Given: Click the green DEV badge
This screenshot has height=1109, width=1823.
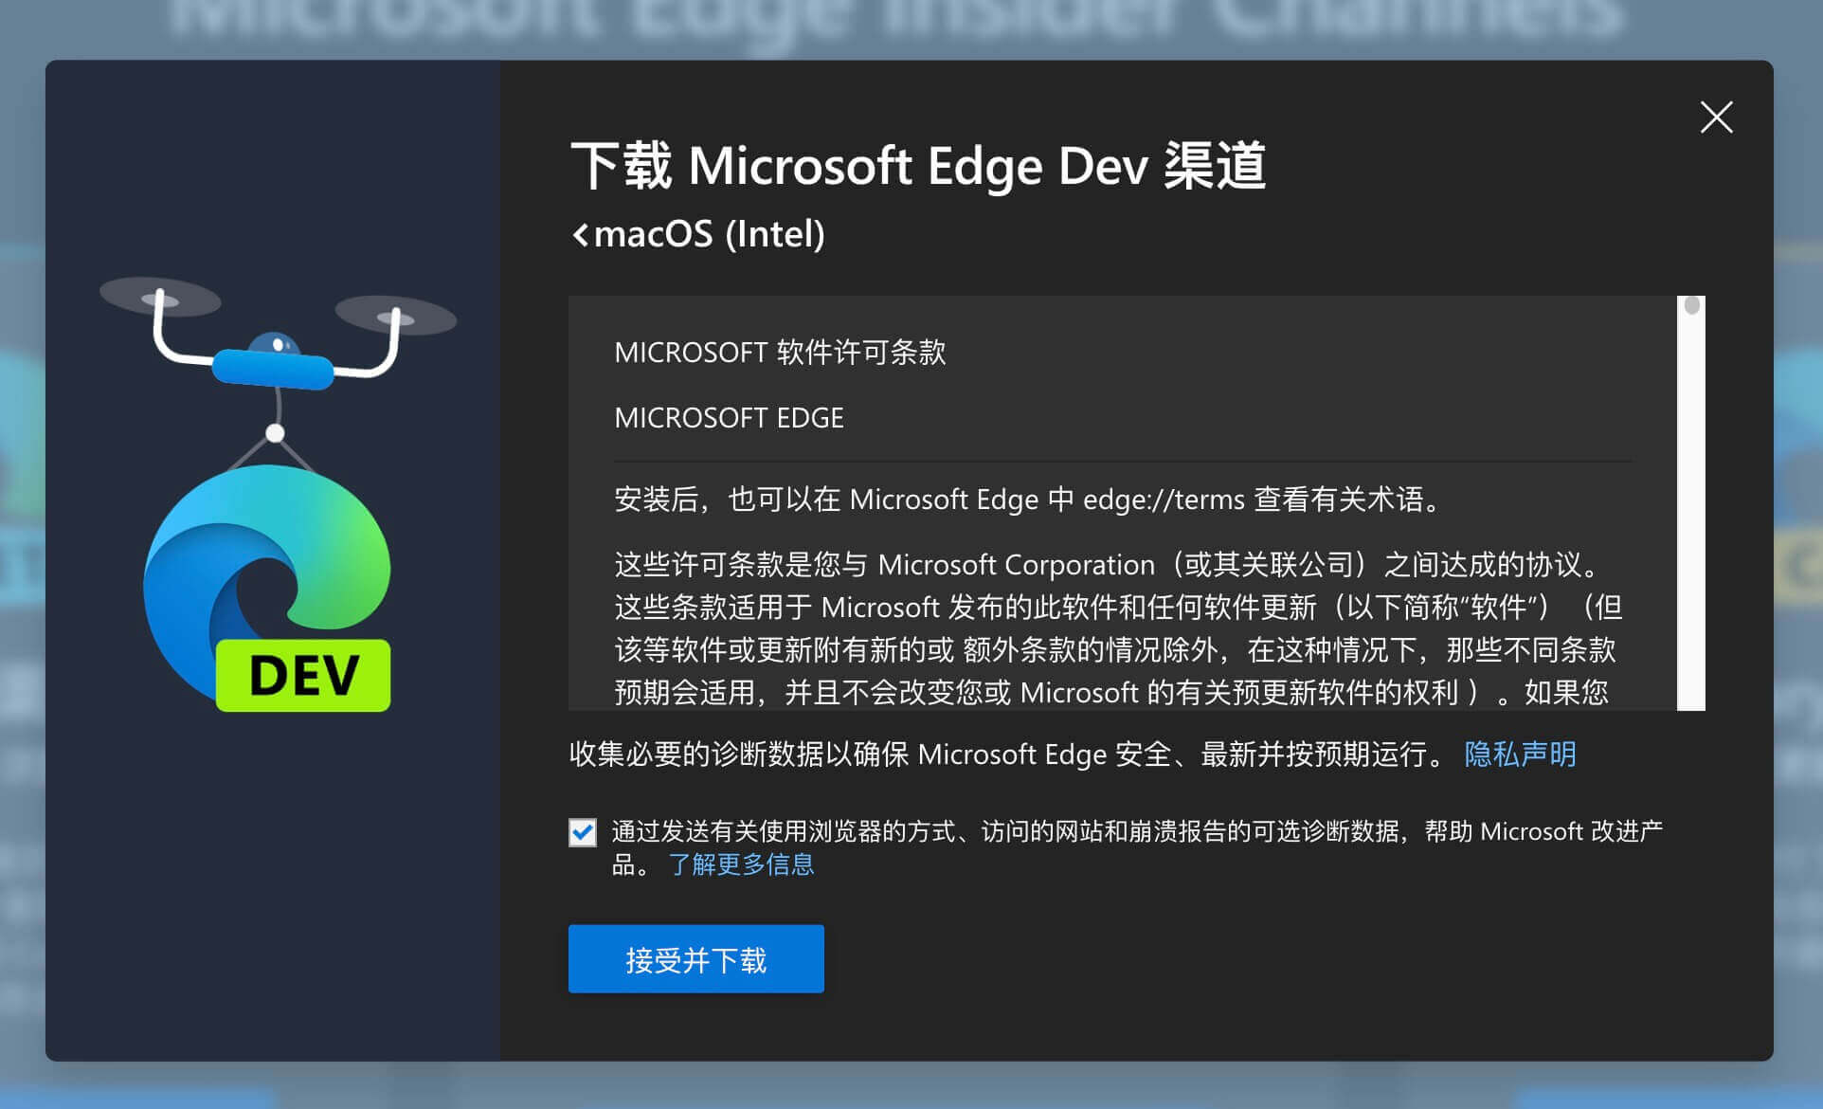Looking at the screenshot, I should coord(303,676).
